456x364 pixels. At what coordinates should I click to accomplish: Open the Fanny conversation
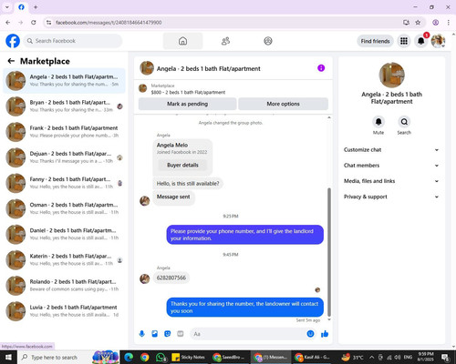[64, 183]
